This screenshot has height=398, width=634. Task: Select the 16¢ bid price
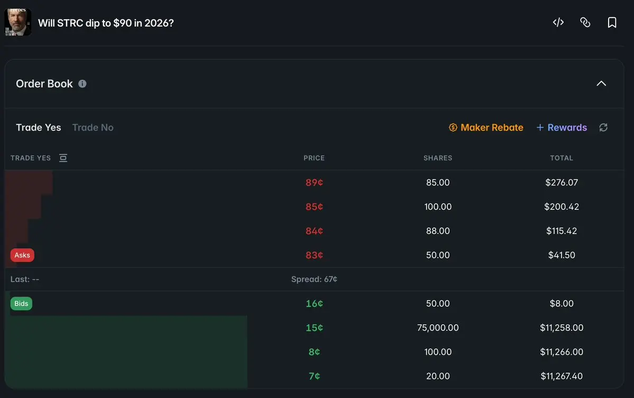tap(314, 303)
